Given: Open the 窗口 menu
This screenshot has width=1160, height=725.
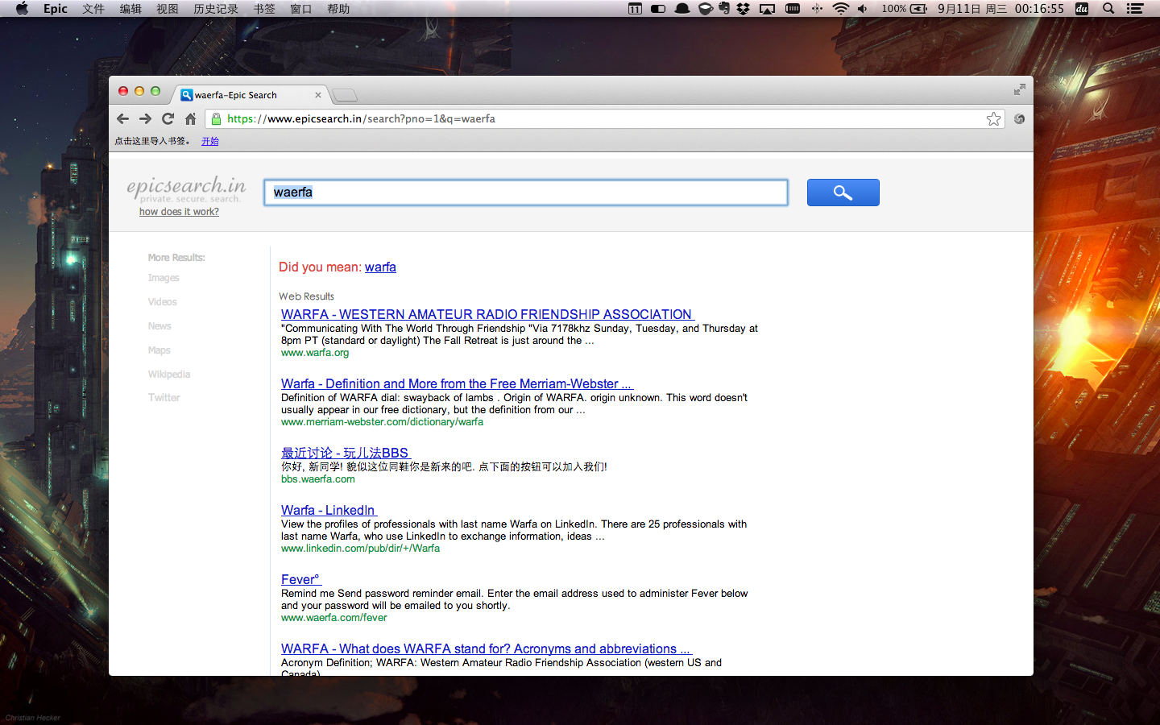Looking at the screenshot, I should coord(301,9).
